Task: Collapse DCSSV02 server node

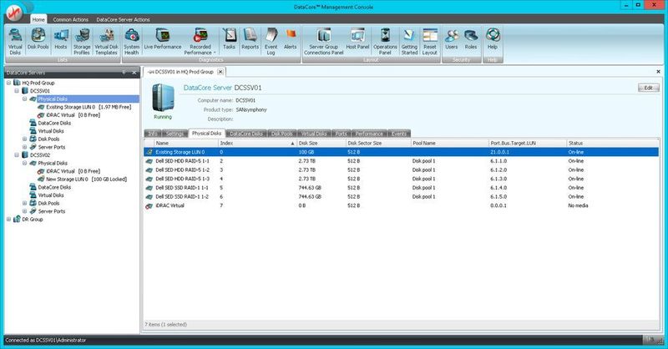Action: (17, 155)
